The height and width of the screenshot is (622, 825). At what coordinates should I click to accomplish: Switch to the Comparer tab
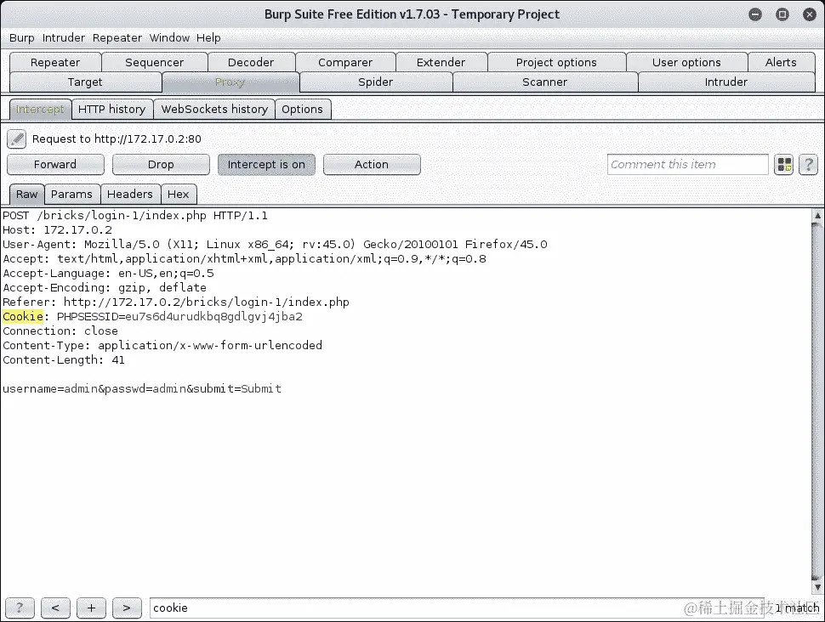coord(345,62)
